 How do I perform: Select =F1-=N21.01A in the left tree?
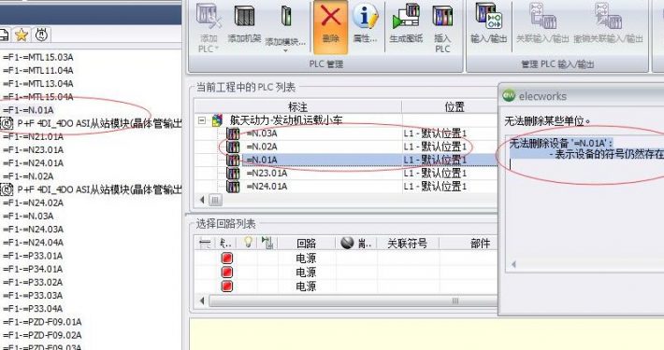(33, 136)
